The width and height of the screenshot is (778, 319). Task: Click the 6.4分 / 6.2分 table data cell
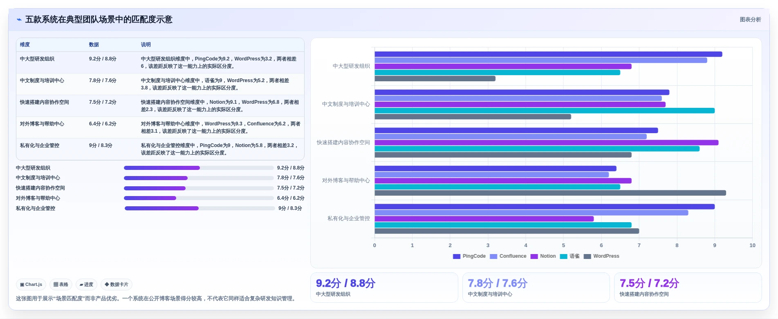[103, 124]
